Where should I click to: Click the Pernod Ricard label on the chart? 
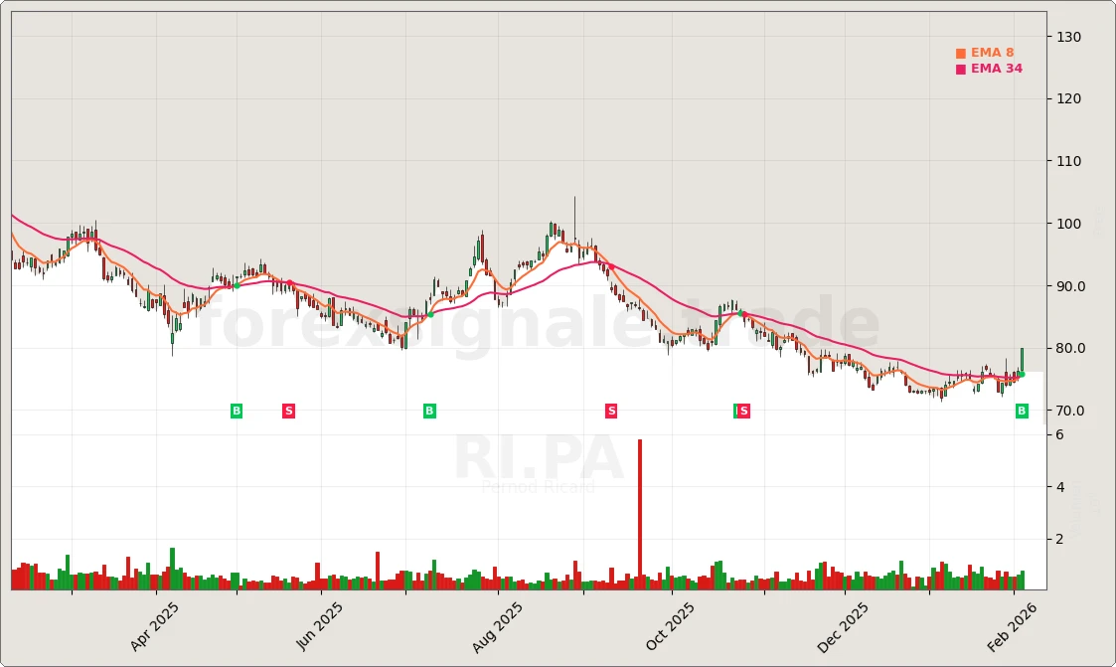tap(537, 487)
